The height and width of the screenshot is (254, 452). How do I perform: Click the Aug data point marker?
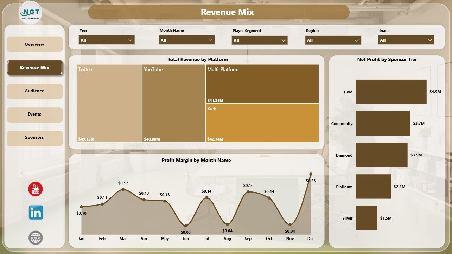point(228,224)
